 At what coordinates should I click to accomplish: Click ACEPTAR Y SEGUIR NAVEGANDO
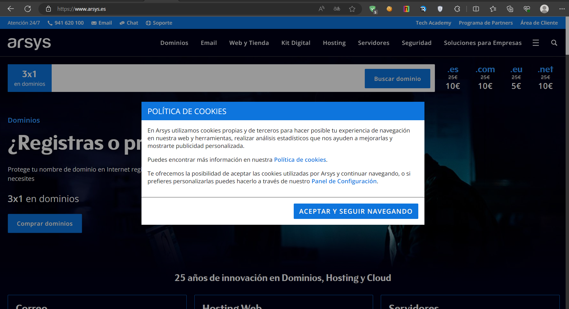tap(356, 211)
